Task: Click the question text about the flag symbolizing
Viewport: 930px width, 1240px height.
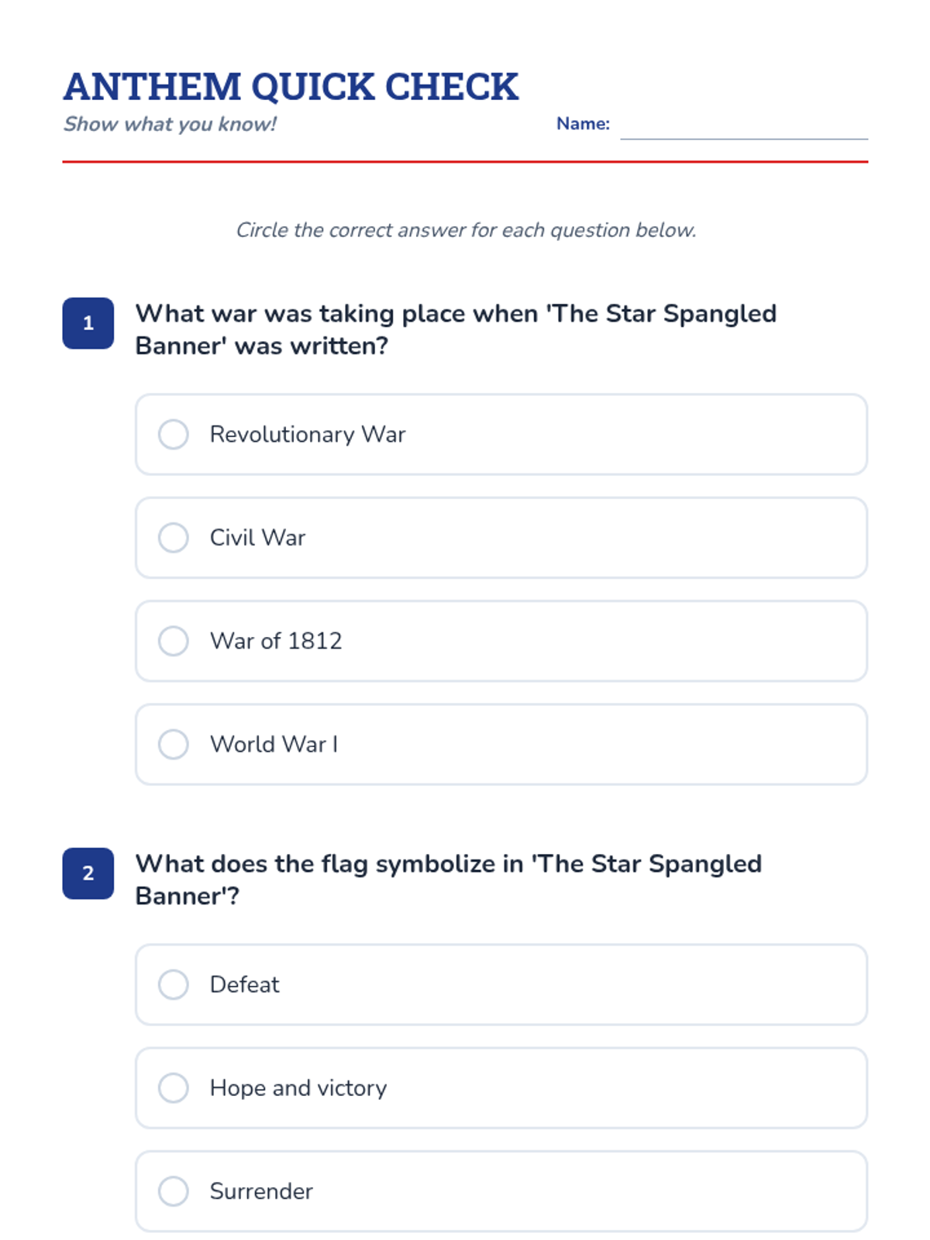Action: (x=448, y=880)
